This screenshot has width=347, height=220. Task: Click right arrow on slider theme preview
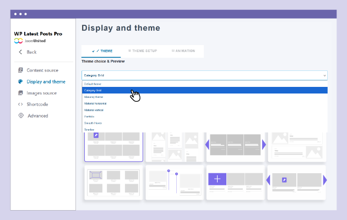point(264,145)
